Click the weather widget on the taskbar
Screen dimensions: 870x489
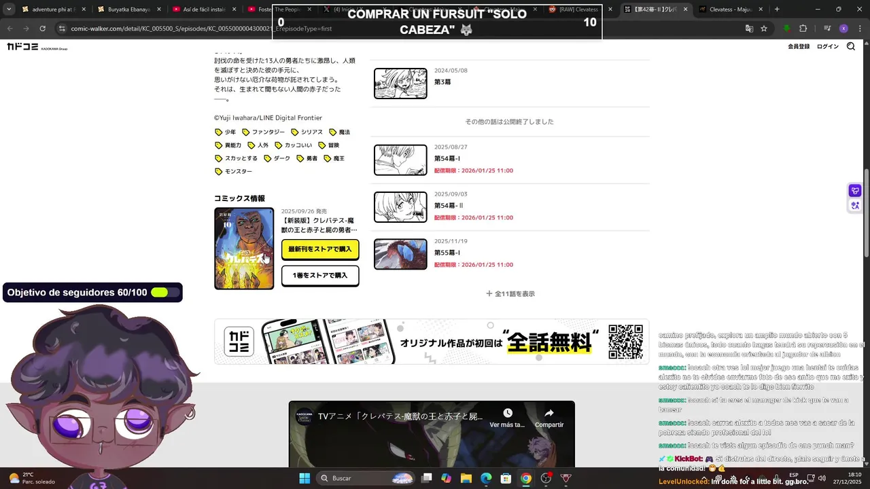pos(31,478)
